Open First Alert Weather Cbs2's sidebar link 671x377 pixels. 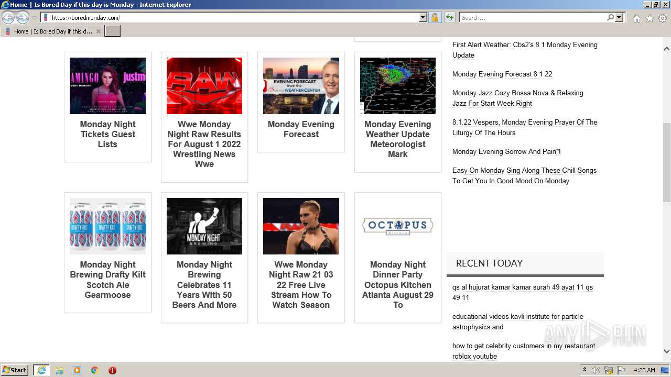click(x=525, y=50)
